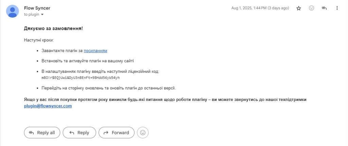Expand recipient details arrow beside "to plugin"
The width and height of the screenshot is (348, 146).
[x=42, y=15]
